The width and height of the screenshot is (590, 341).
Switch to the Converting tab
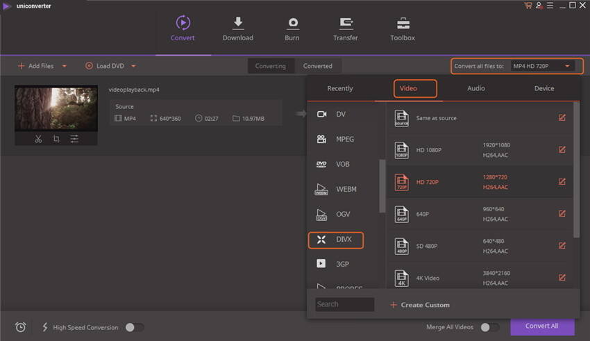pos(271,66)
